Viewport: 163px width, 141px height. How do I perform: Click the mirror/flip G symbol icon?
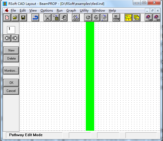tap(96, 18)
